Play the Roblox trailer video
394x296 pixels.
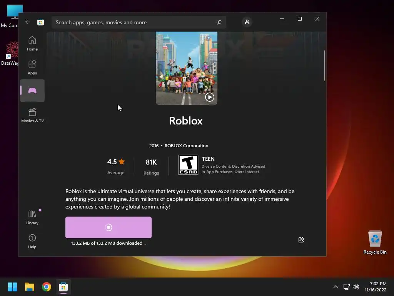pos(209,97)
